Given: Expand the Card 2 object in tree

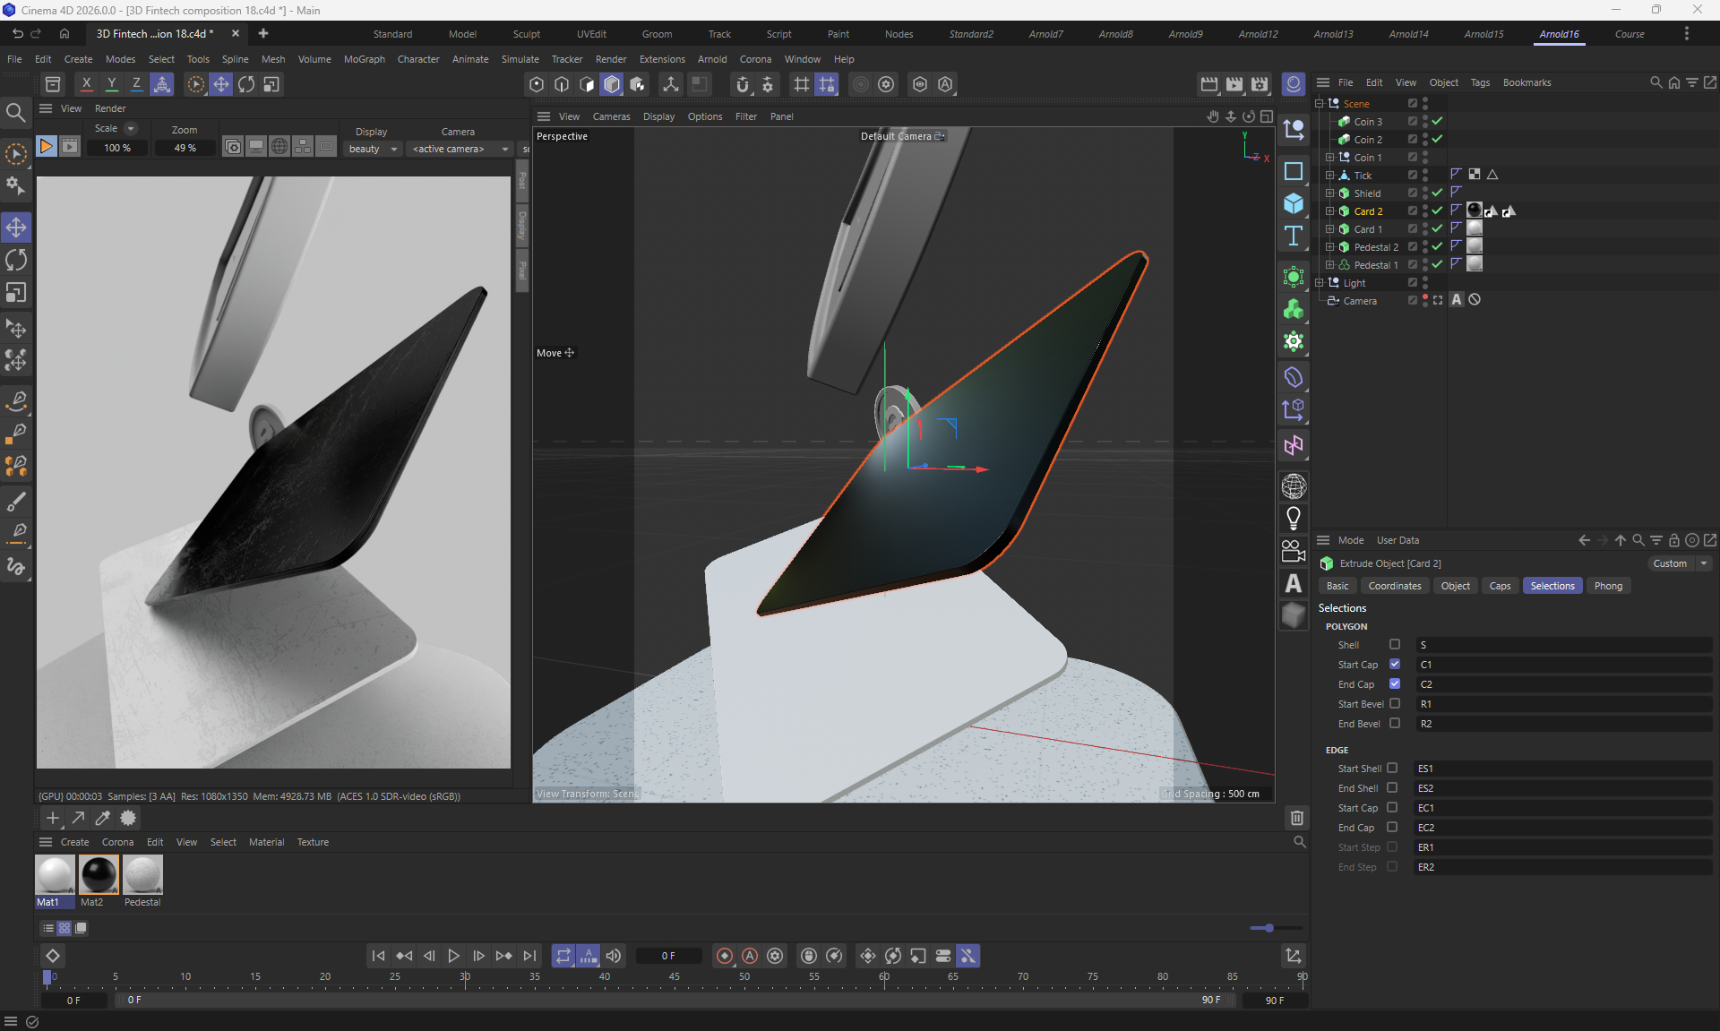Looking at the screenshot, I should coord(1329,211).
